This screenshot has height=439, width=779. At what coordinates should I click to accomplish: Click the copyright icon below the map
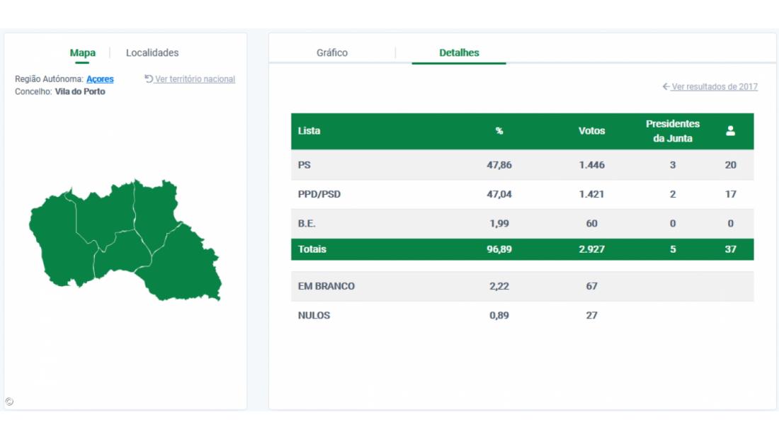[9, 401]
